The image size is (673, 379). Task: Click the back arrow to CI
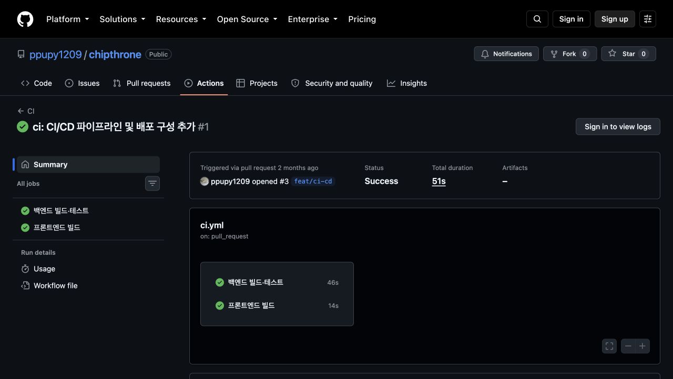21,111
